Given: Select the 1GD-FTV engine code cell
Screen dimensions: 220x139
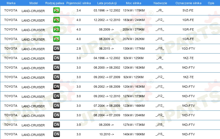Looking at the screenshot, I should 188,48.
